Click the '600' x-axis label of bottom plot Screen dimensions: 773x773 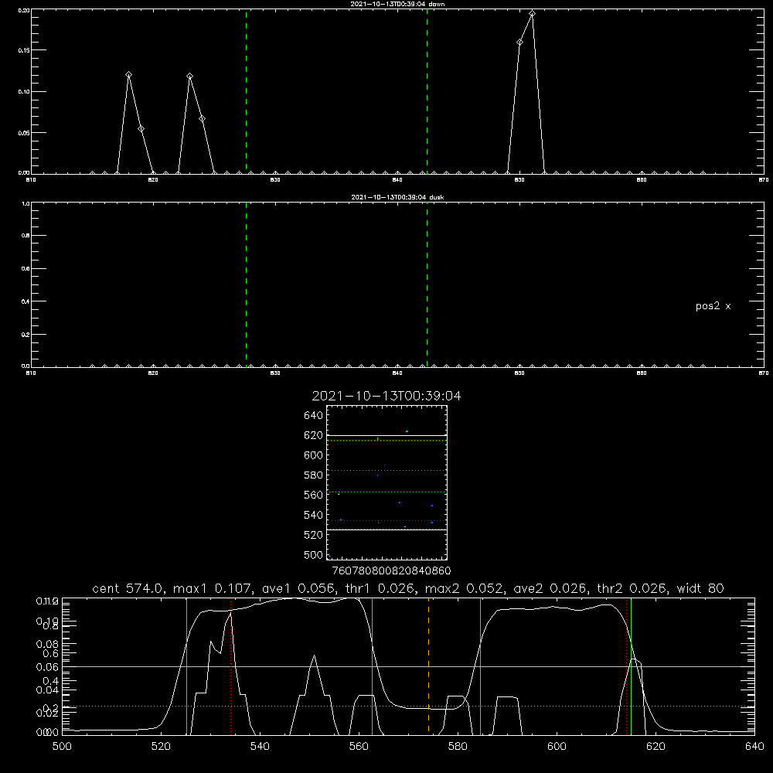557,747
